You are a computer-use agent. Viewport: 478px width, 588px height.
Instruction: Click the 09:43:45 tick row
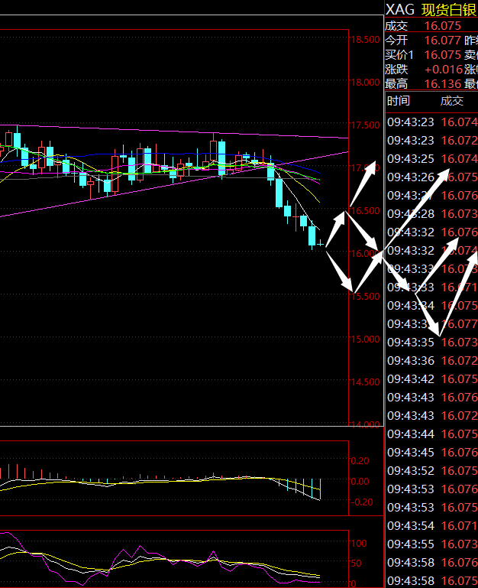click(432, 453)
